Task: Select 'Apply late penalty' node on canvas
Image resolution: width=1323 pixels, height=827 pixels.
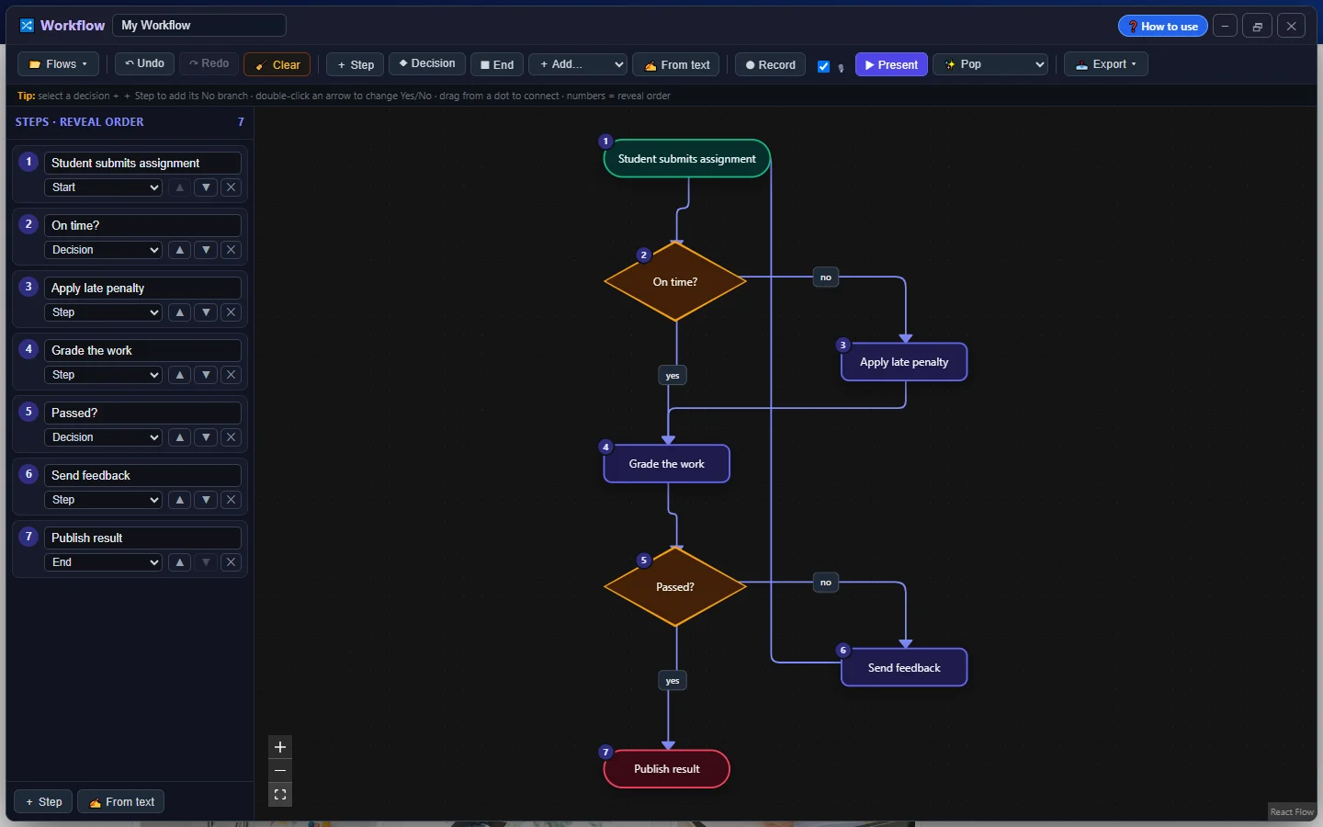Action: 904,362
